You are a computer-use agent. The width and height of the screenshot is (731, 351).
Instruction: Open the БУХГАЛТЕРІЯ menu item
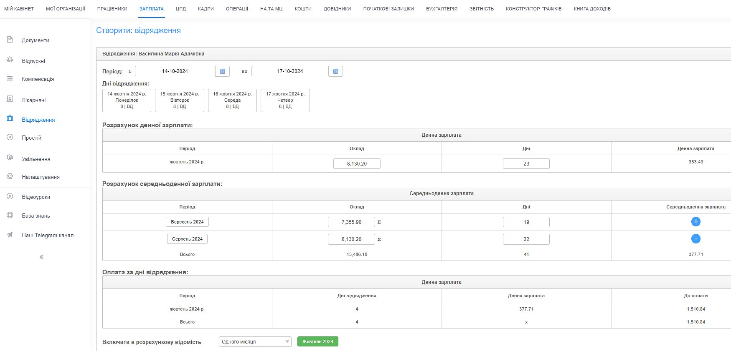[442, 9]
